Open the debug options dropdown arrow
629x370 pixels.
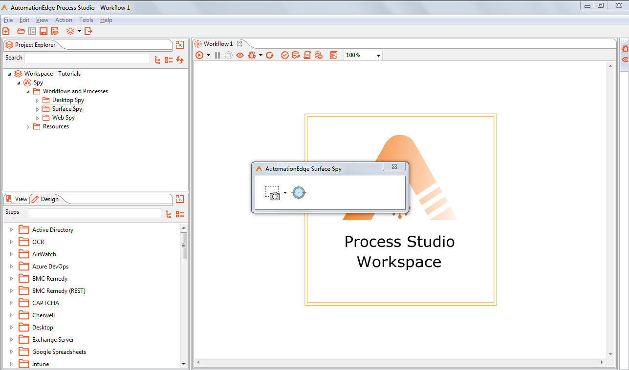[x=261, y=55]
